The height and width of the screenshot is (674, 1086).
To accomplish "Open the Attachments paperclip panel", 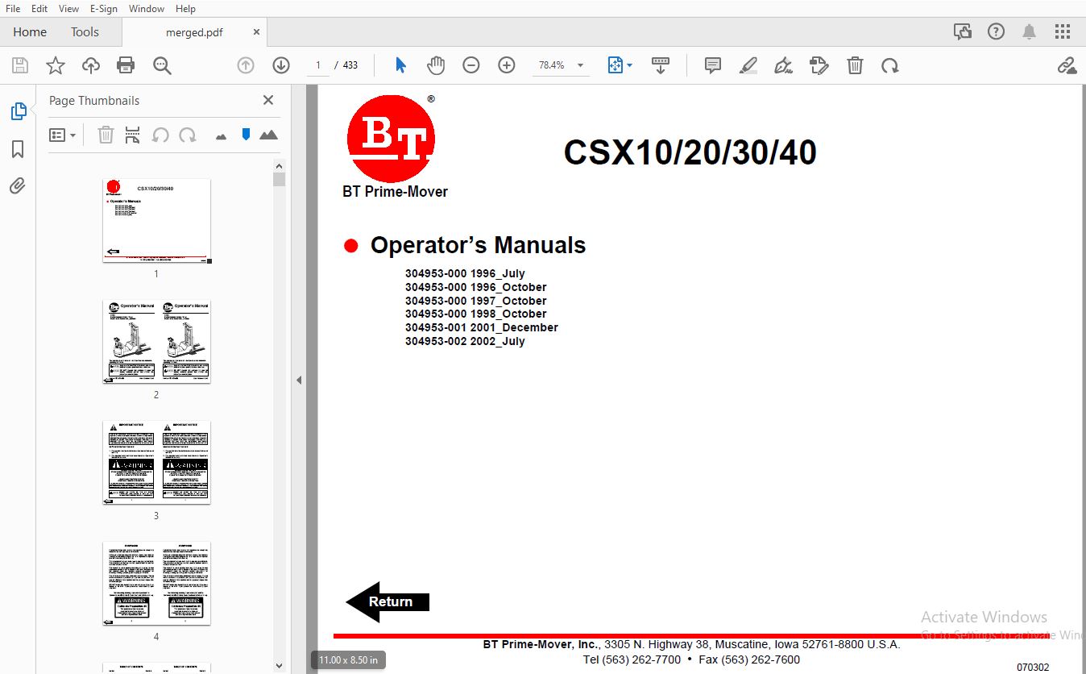I will click(x=18, y=186).
